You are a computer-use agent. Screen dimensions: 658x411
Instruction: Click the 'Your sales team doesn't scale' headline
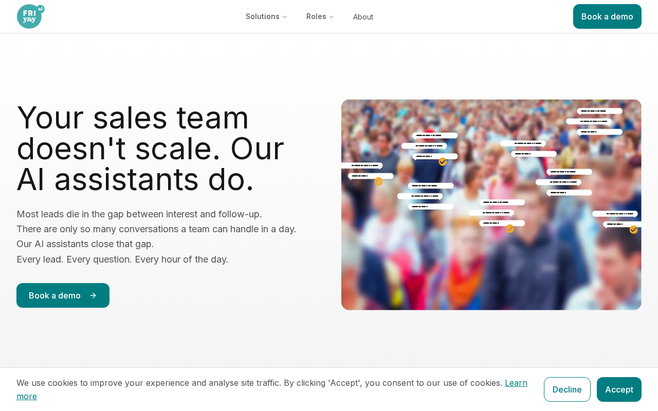coord(151,148)
